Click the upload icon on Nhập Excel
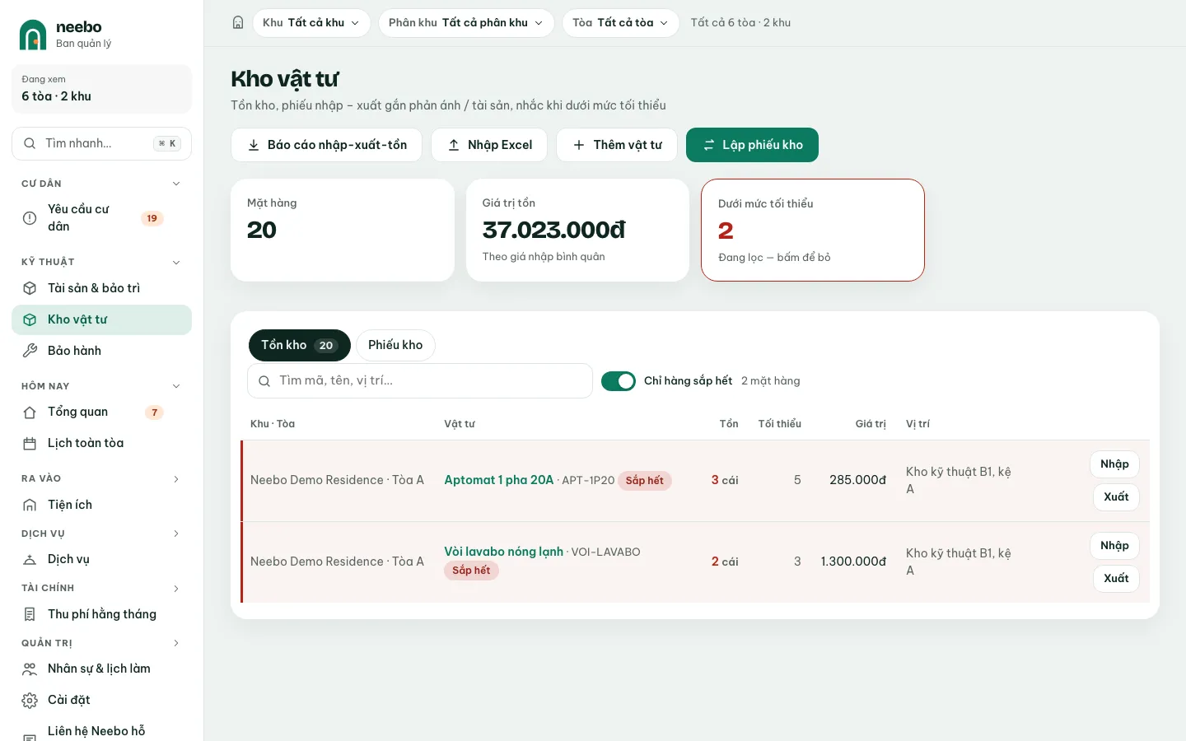 coord(454,145)
